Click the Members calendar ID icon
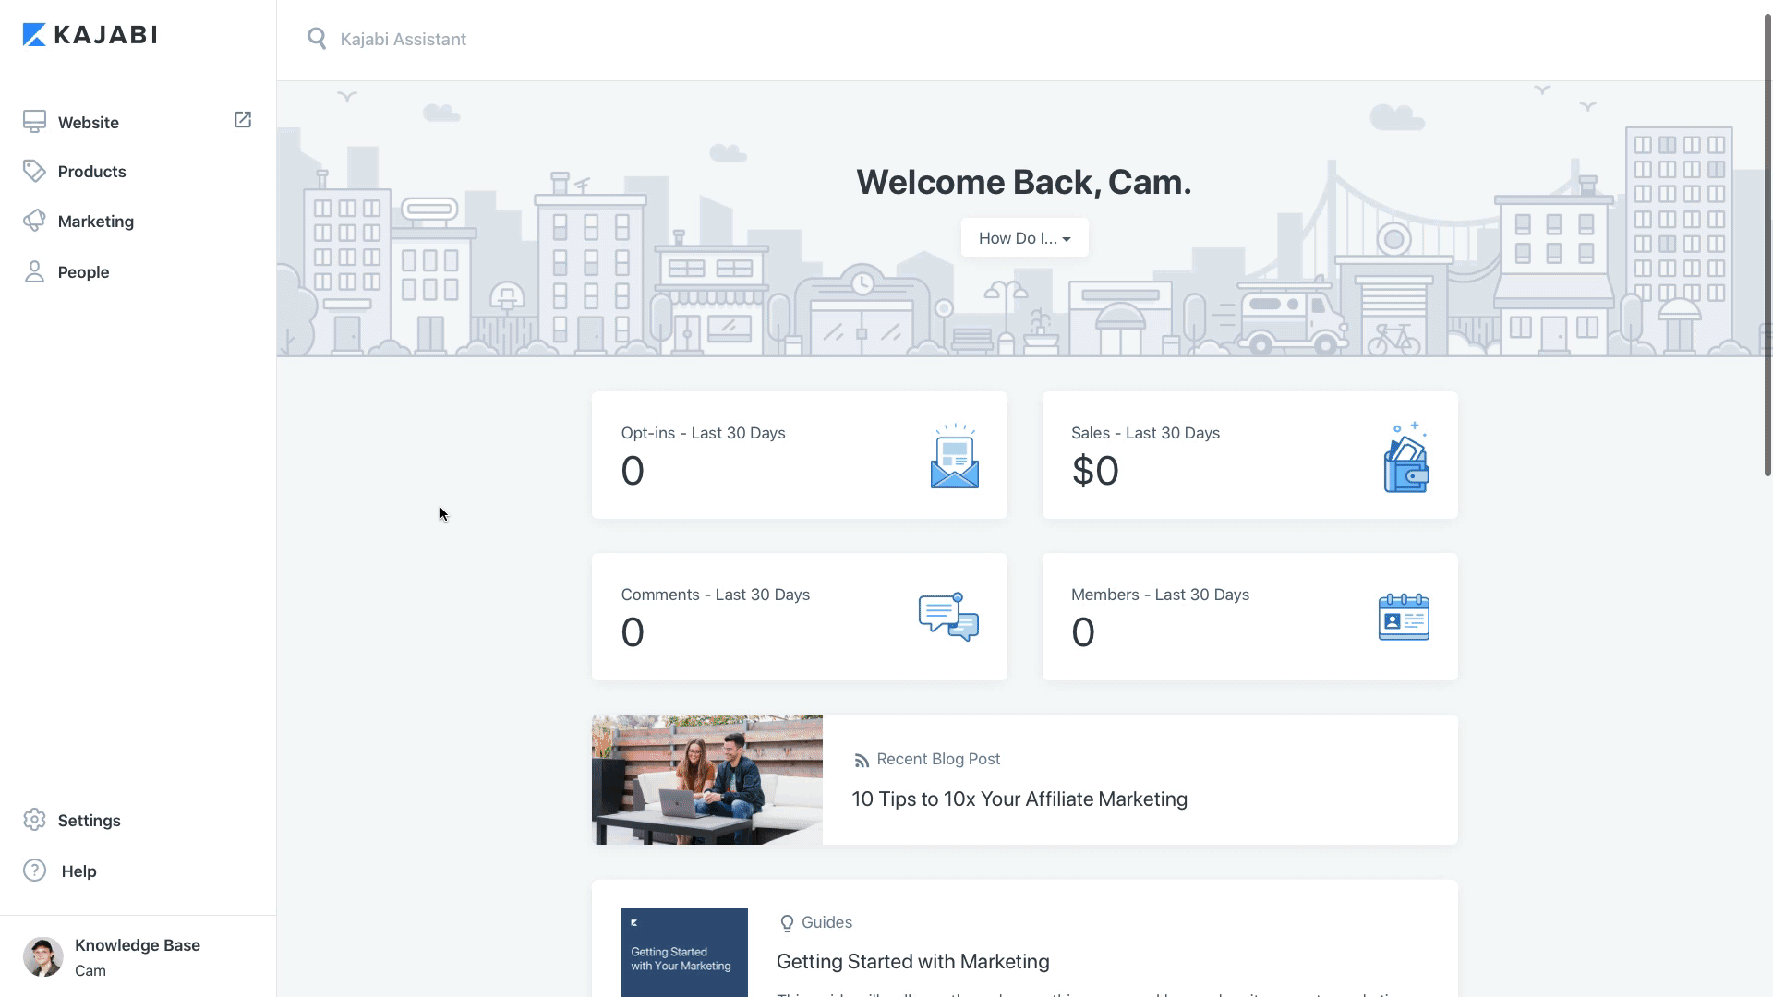The width and height of the screenshot is (1773, 997). pyautogui.click(x=1404, y=618)
